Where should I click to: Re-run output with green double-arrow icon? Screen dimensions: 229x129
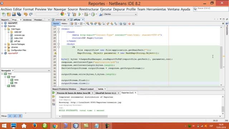tap(54, 92)
